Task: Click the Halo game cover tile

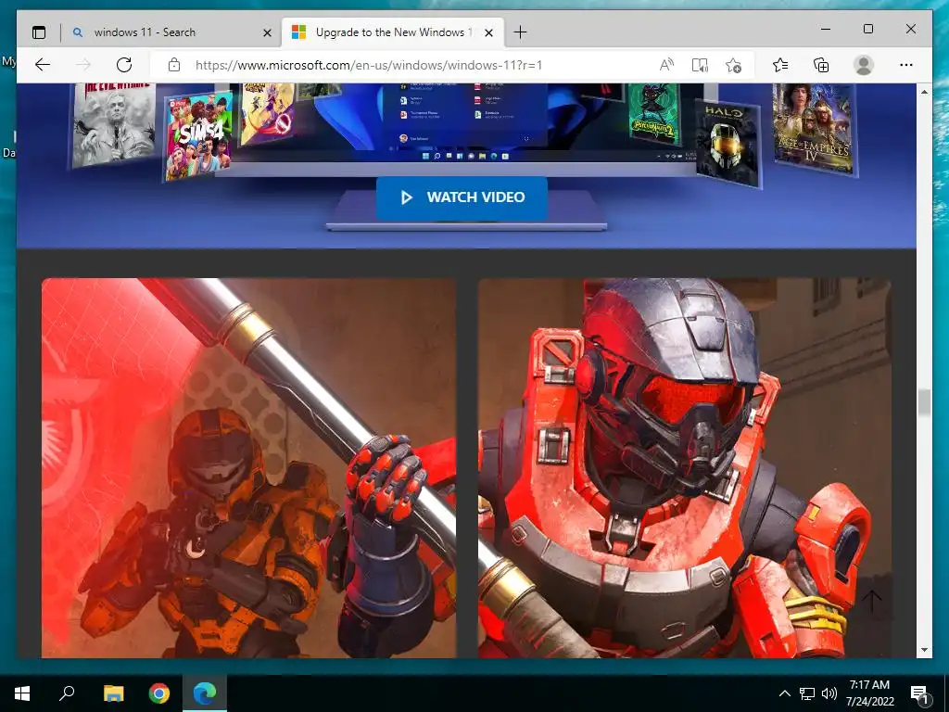Action: pos(728,144)
